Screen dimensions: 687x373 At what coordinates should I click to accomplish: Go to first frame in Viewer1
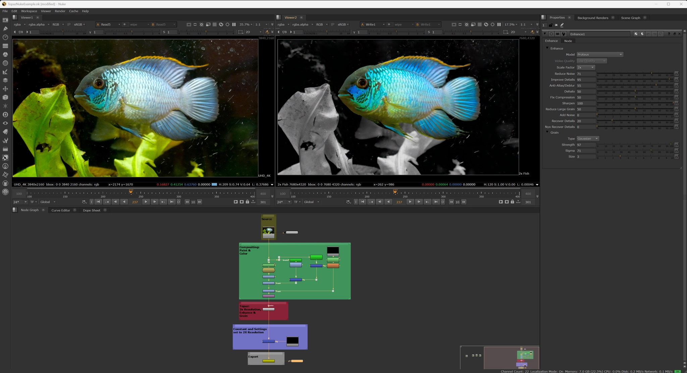click(98, 202)
